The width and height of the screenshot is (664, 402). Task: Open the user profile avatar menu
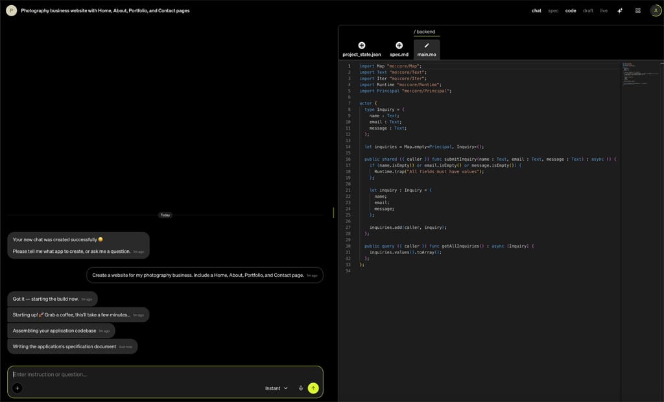[655, 10]
